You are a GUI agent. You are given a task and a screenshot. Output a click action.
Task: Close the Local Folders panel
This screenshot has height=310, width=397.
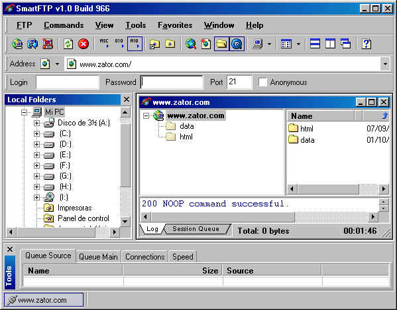[127, 99]
